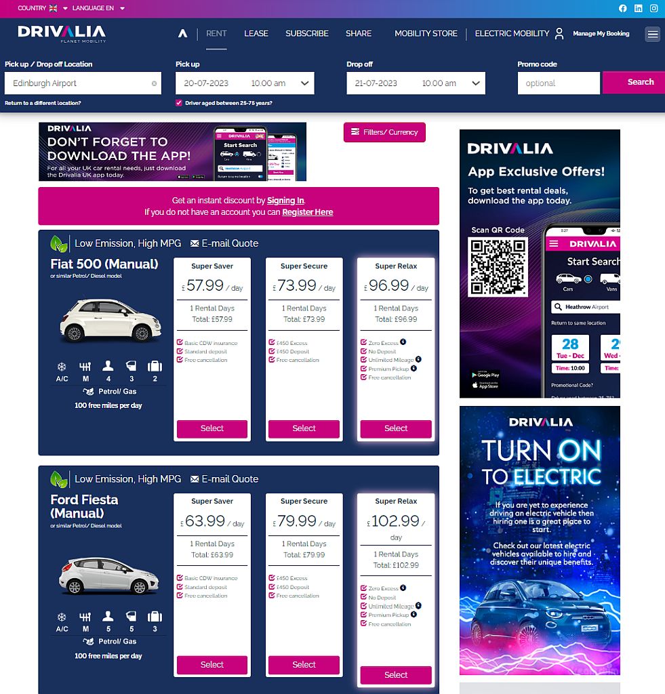
Task: Switch to the LEASE tab
Action: (x=256, y=33)
